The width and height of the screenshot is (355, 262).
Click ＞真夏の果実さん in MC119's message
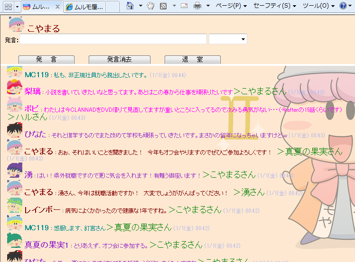click(x=139, y=227)
